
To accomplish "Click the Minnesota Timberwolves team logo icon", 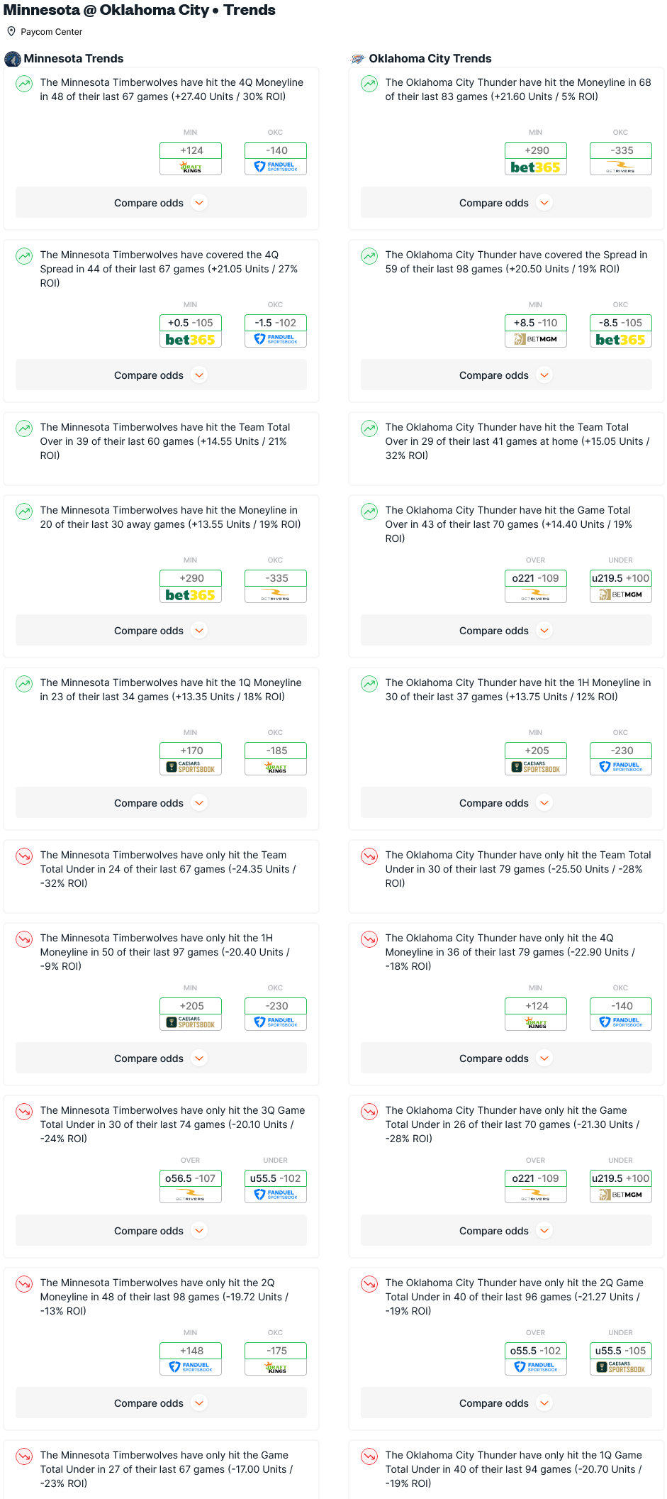I will pyautogui.click(x=13, y=59).
